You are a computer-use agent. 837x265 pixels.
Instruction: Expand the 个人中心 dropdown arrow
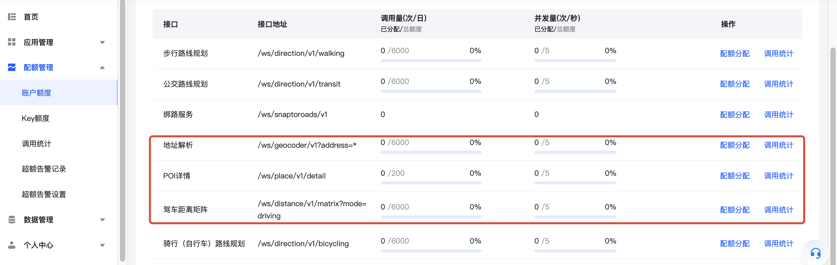102,245
